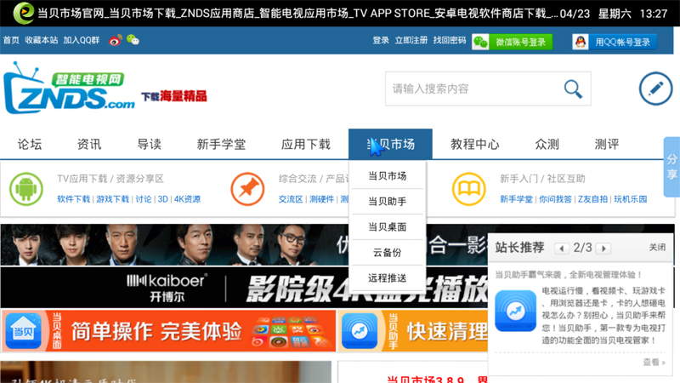
Task: Click the 当贝助手霸气来袭 headline text
Action: [569, 274]
